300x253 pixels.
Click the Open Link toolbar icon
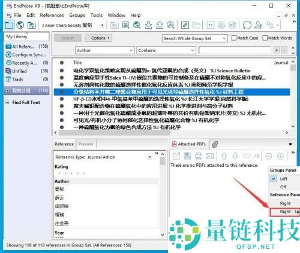tap(185, 25)
